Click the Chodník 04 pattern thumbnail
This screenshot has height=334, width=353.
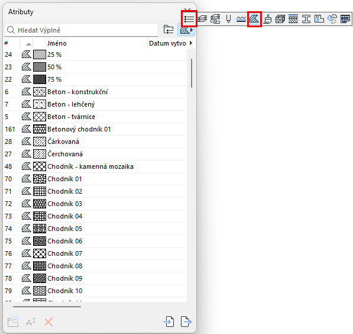point(40,216)
